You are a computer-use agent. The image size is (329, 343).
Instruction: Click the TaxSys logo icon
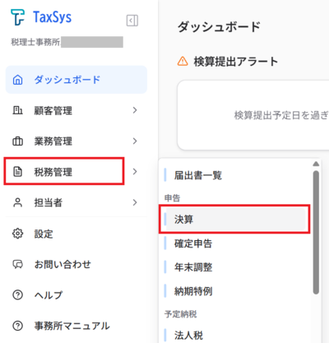click(17, 17)
